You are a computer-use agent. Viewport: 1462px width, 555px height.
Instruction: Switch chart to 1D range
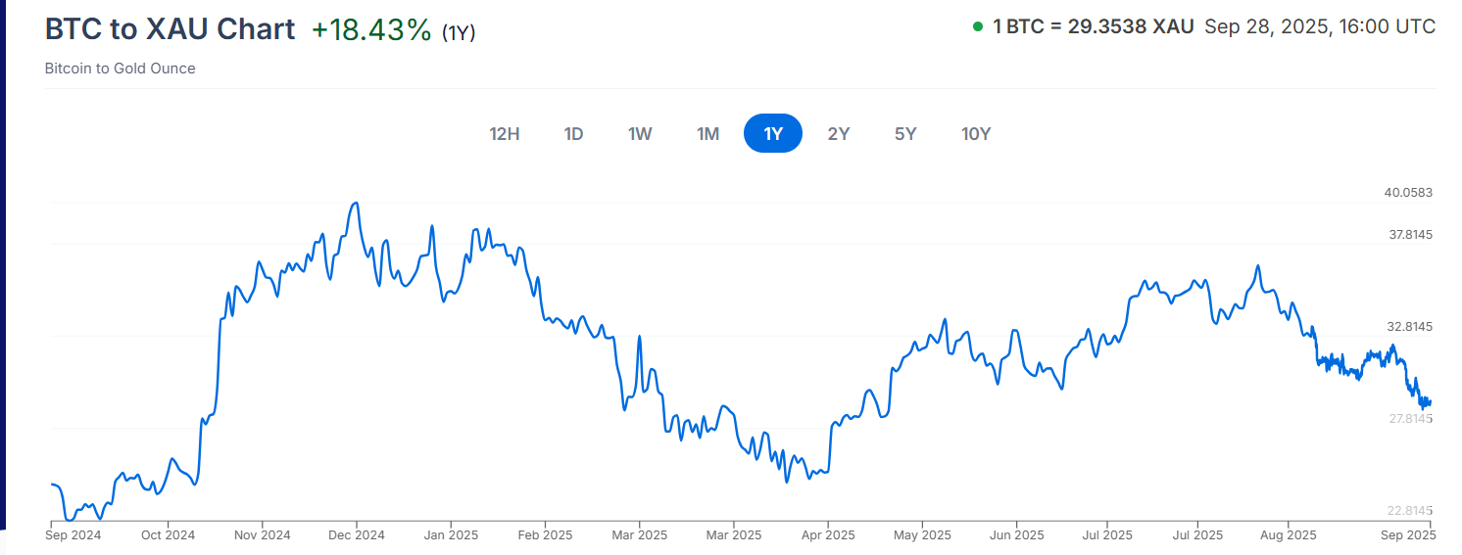click(573, 134)
